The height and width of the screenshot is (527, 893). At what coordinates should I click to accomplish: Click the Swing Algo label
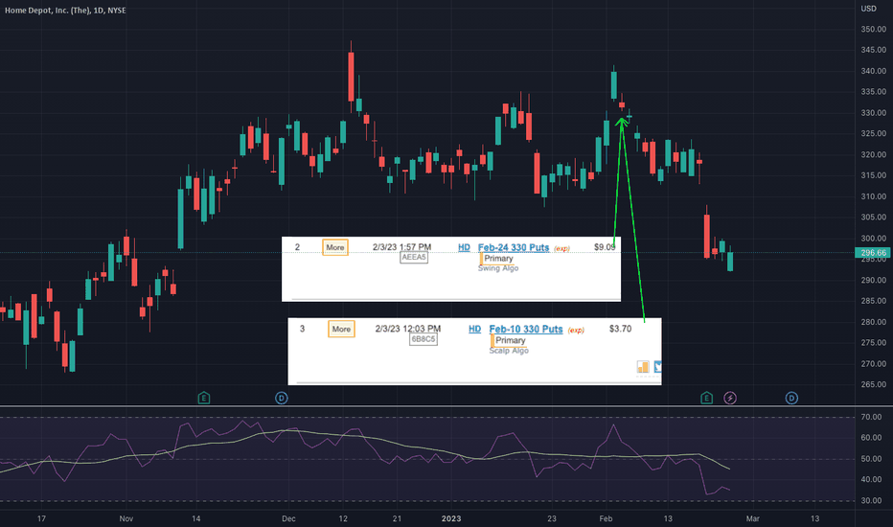point(498,268)
